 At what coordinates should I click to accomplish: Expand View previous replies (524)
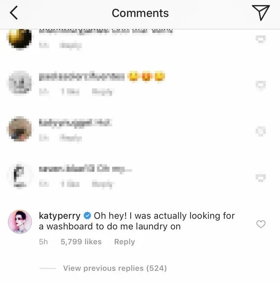(x=115, y=268)
